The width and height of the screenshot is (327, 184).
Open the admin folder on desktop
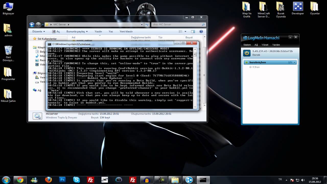(8, 30)
